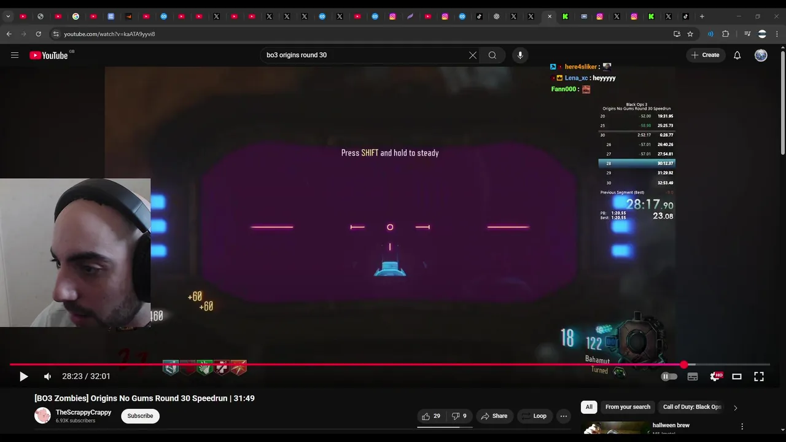Seek using the red progress bar scrubber
Viewport: 786px width, 442px height.
(684, 365)
